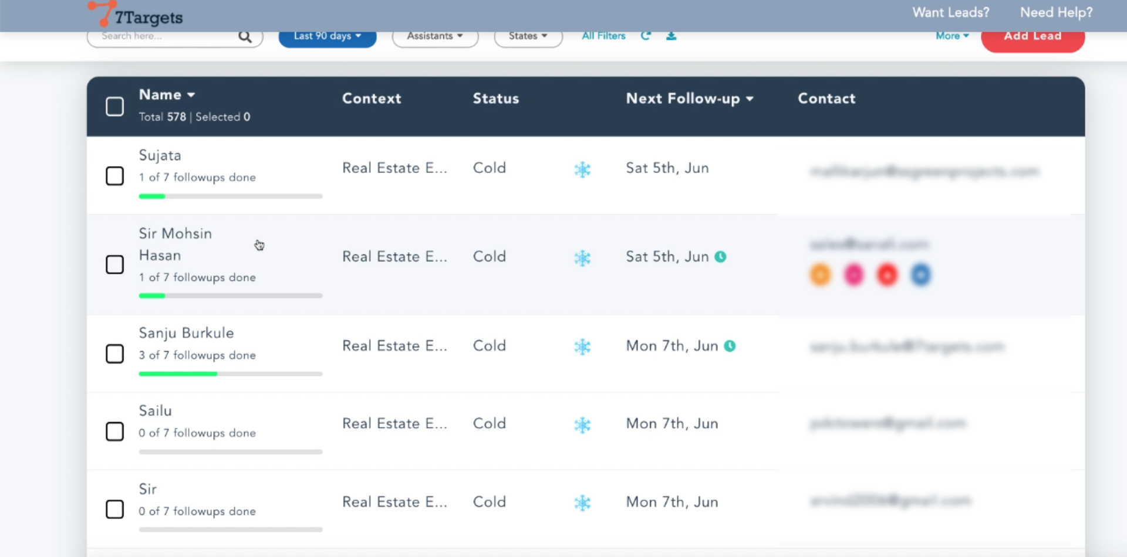Expand the Assistants filter dropdown
The width and height of the screenshot is (1127, 557).
(435, 36)
